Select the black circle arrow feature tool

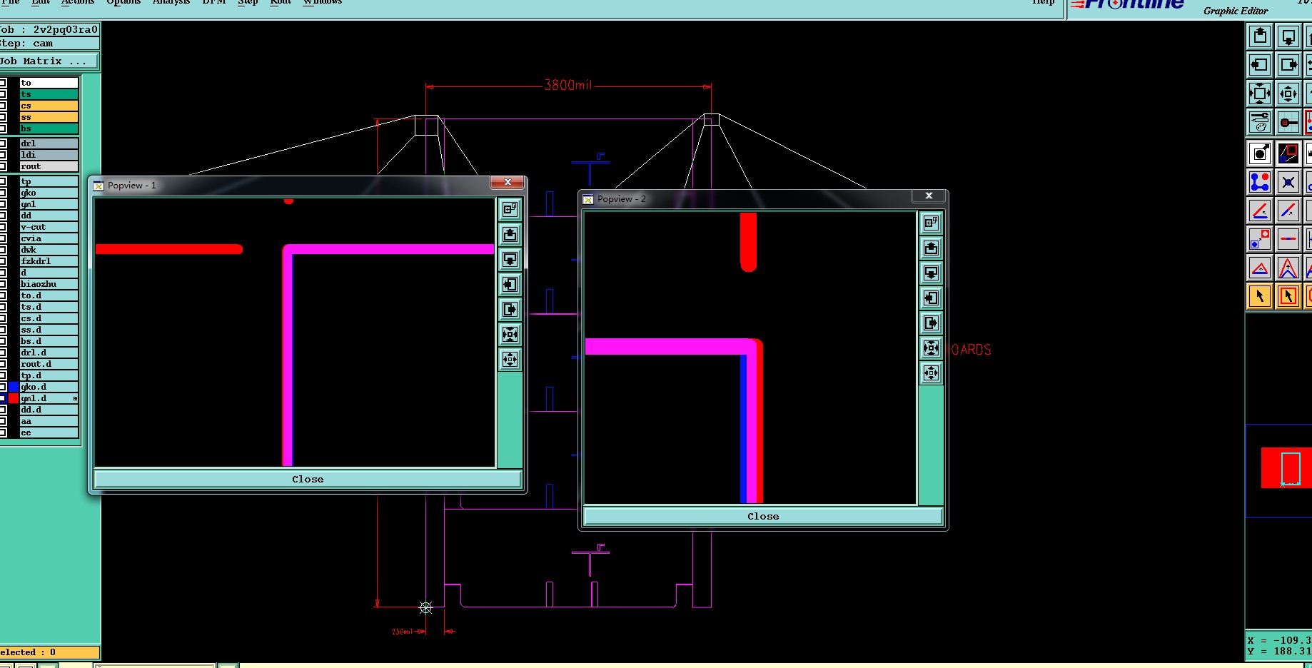tap(1260, 153)
